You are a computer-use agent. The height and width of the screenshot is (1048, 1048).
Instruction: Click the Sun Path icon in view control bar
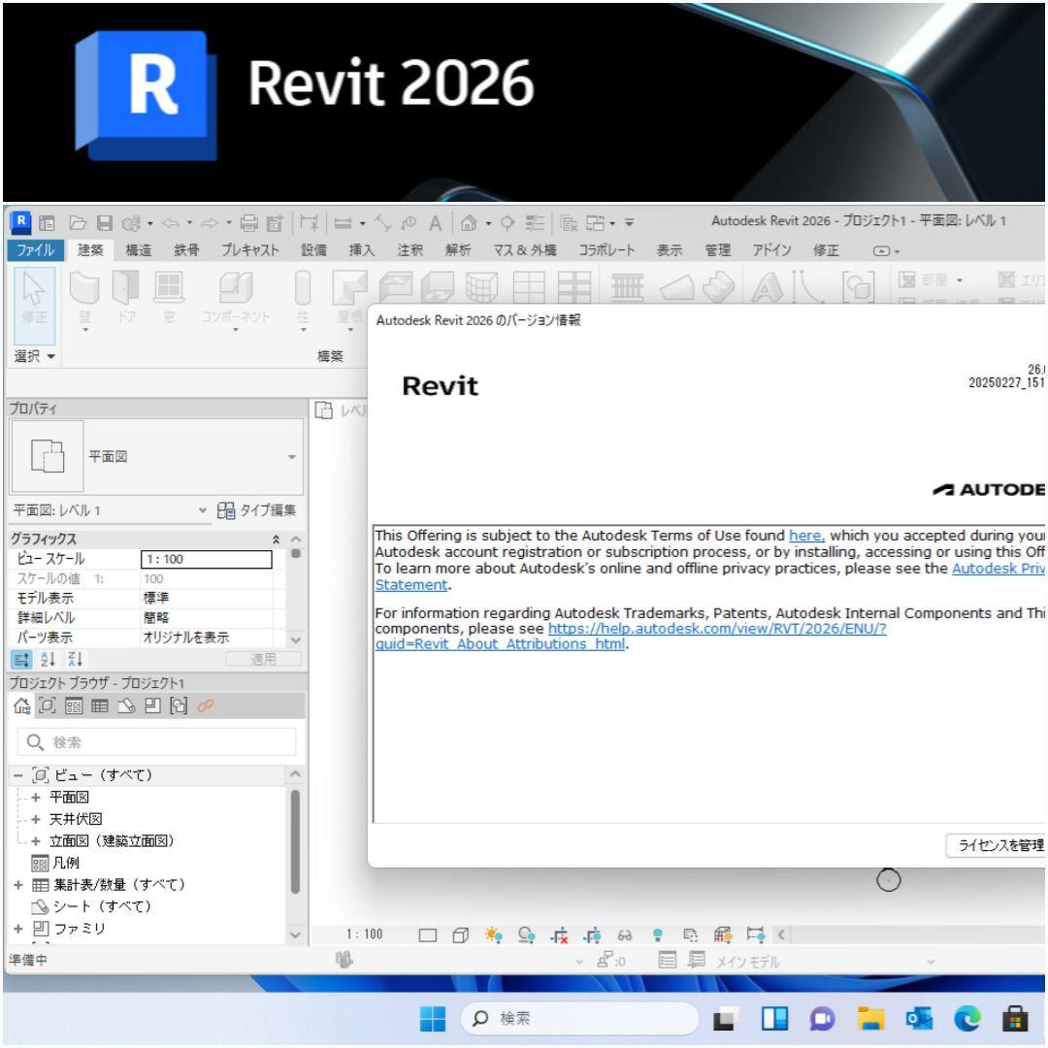tap(492, 934)
